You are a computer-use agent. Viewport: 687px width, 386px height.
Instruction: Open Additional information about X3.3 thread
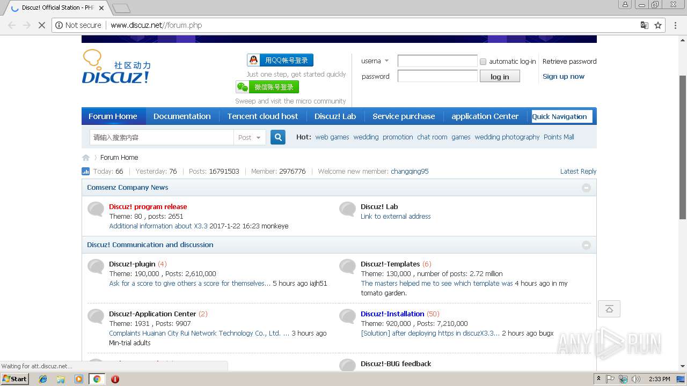pos(158,226)
